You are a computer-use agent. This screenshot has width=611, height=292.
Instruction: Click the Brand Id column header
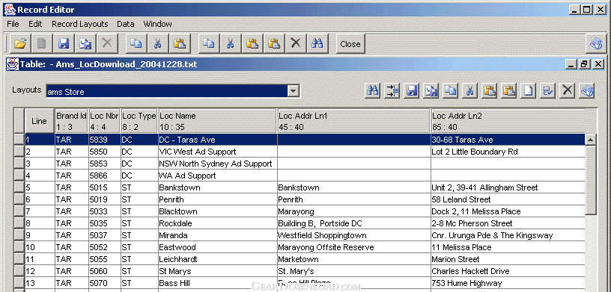tap(72, 121)
